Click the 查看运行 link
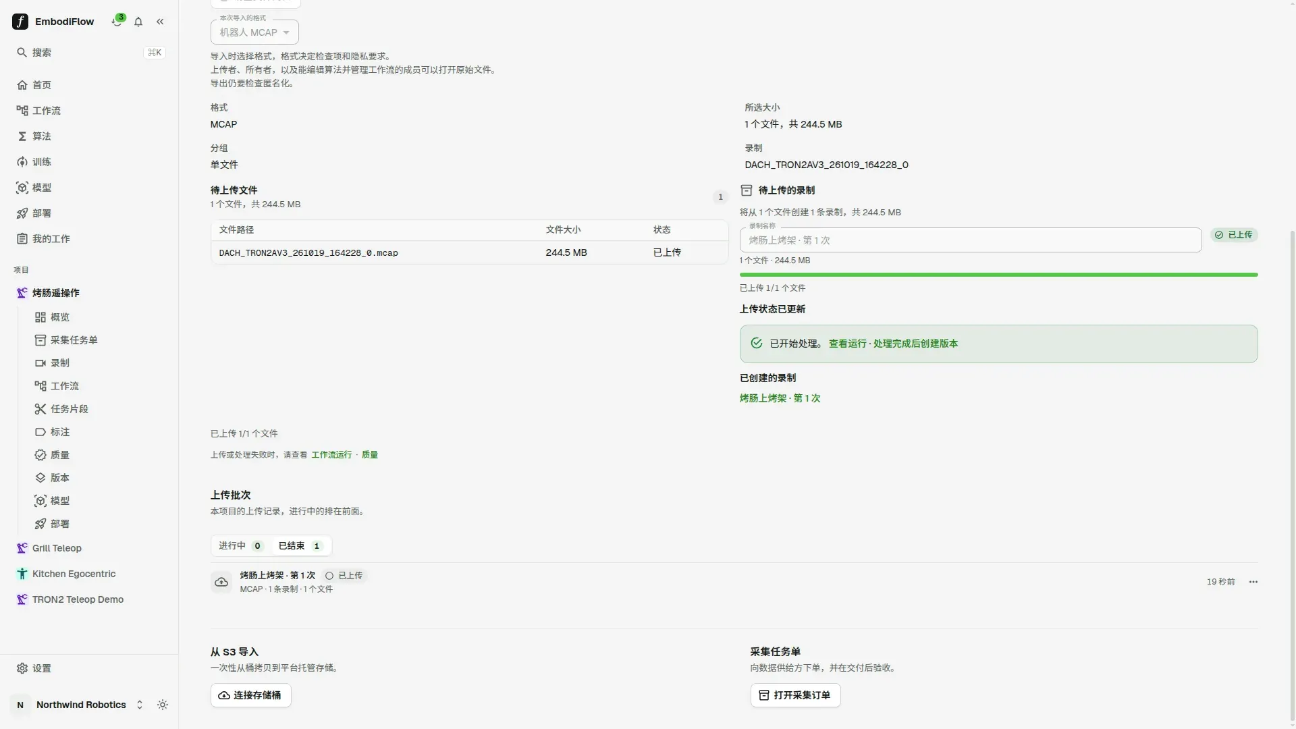This screenshot has width=1296, height=729. tap(847, 344)
